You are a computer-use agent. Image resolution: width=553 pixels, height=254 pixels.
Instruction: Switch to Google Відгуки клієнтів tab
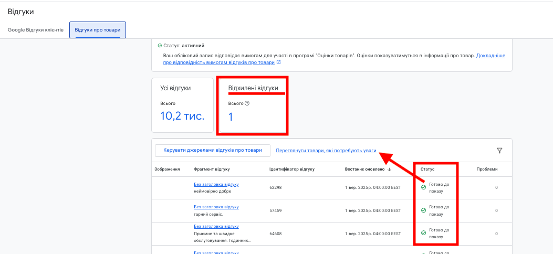click(36, 30)
